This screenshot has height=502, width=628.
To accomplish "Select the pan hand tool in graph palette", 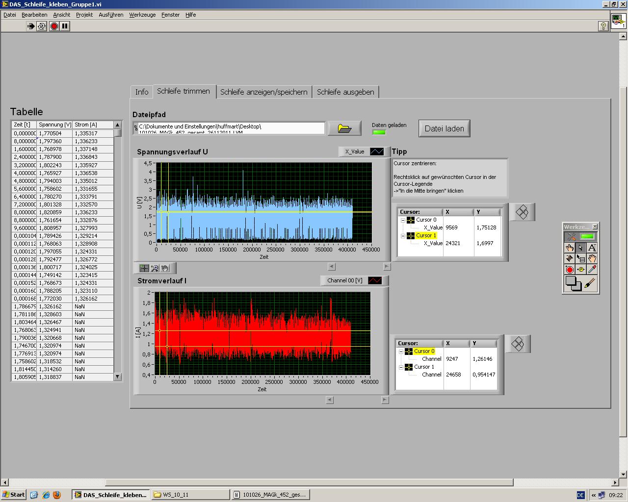I will pos(165,268).
